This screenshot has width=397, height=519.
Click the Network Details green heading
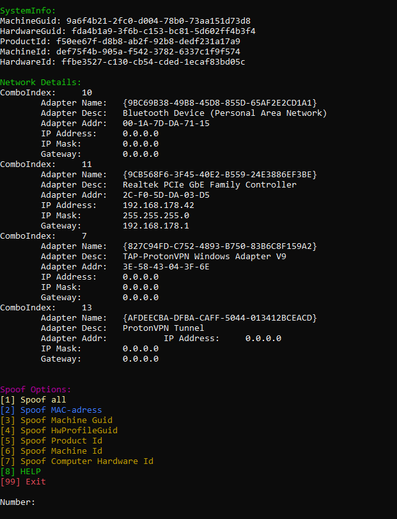click(x=41, y=83)
